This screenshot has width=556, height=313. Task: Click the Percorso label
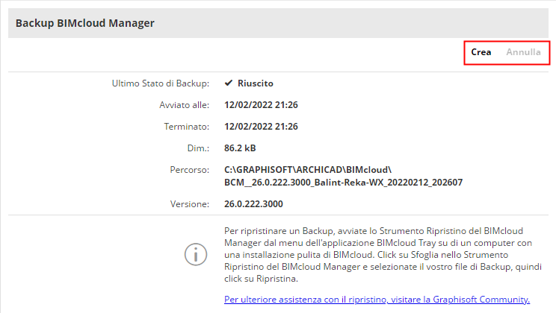(x=190, y=170)
